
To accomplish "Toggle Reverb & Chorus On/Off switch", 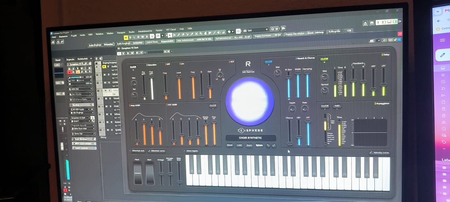I will [268, 62].
